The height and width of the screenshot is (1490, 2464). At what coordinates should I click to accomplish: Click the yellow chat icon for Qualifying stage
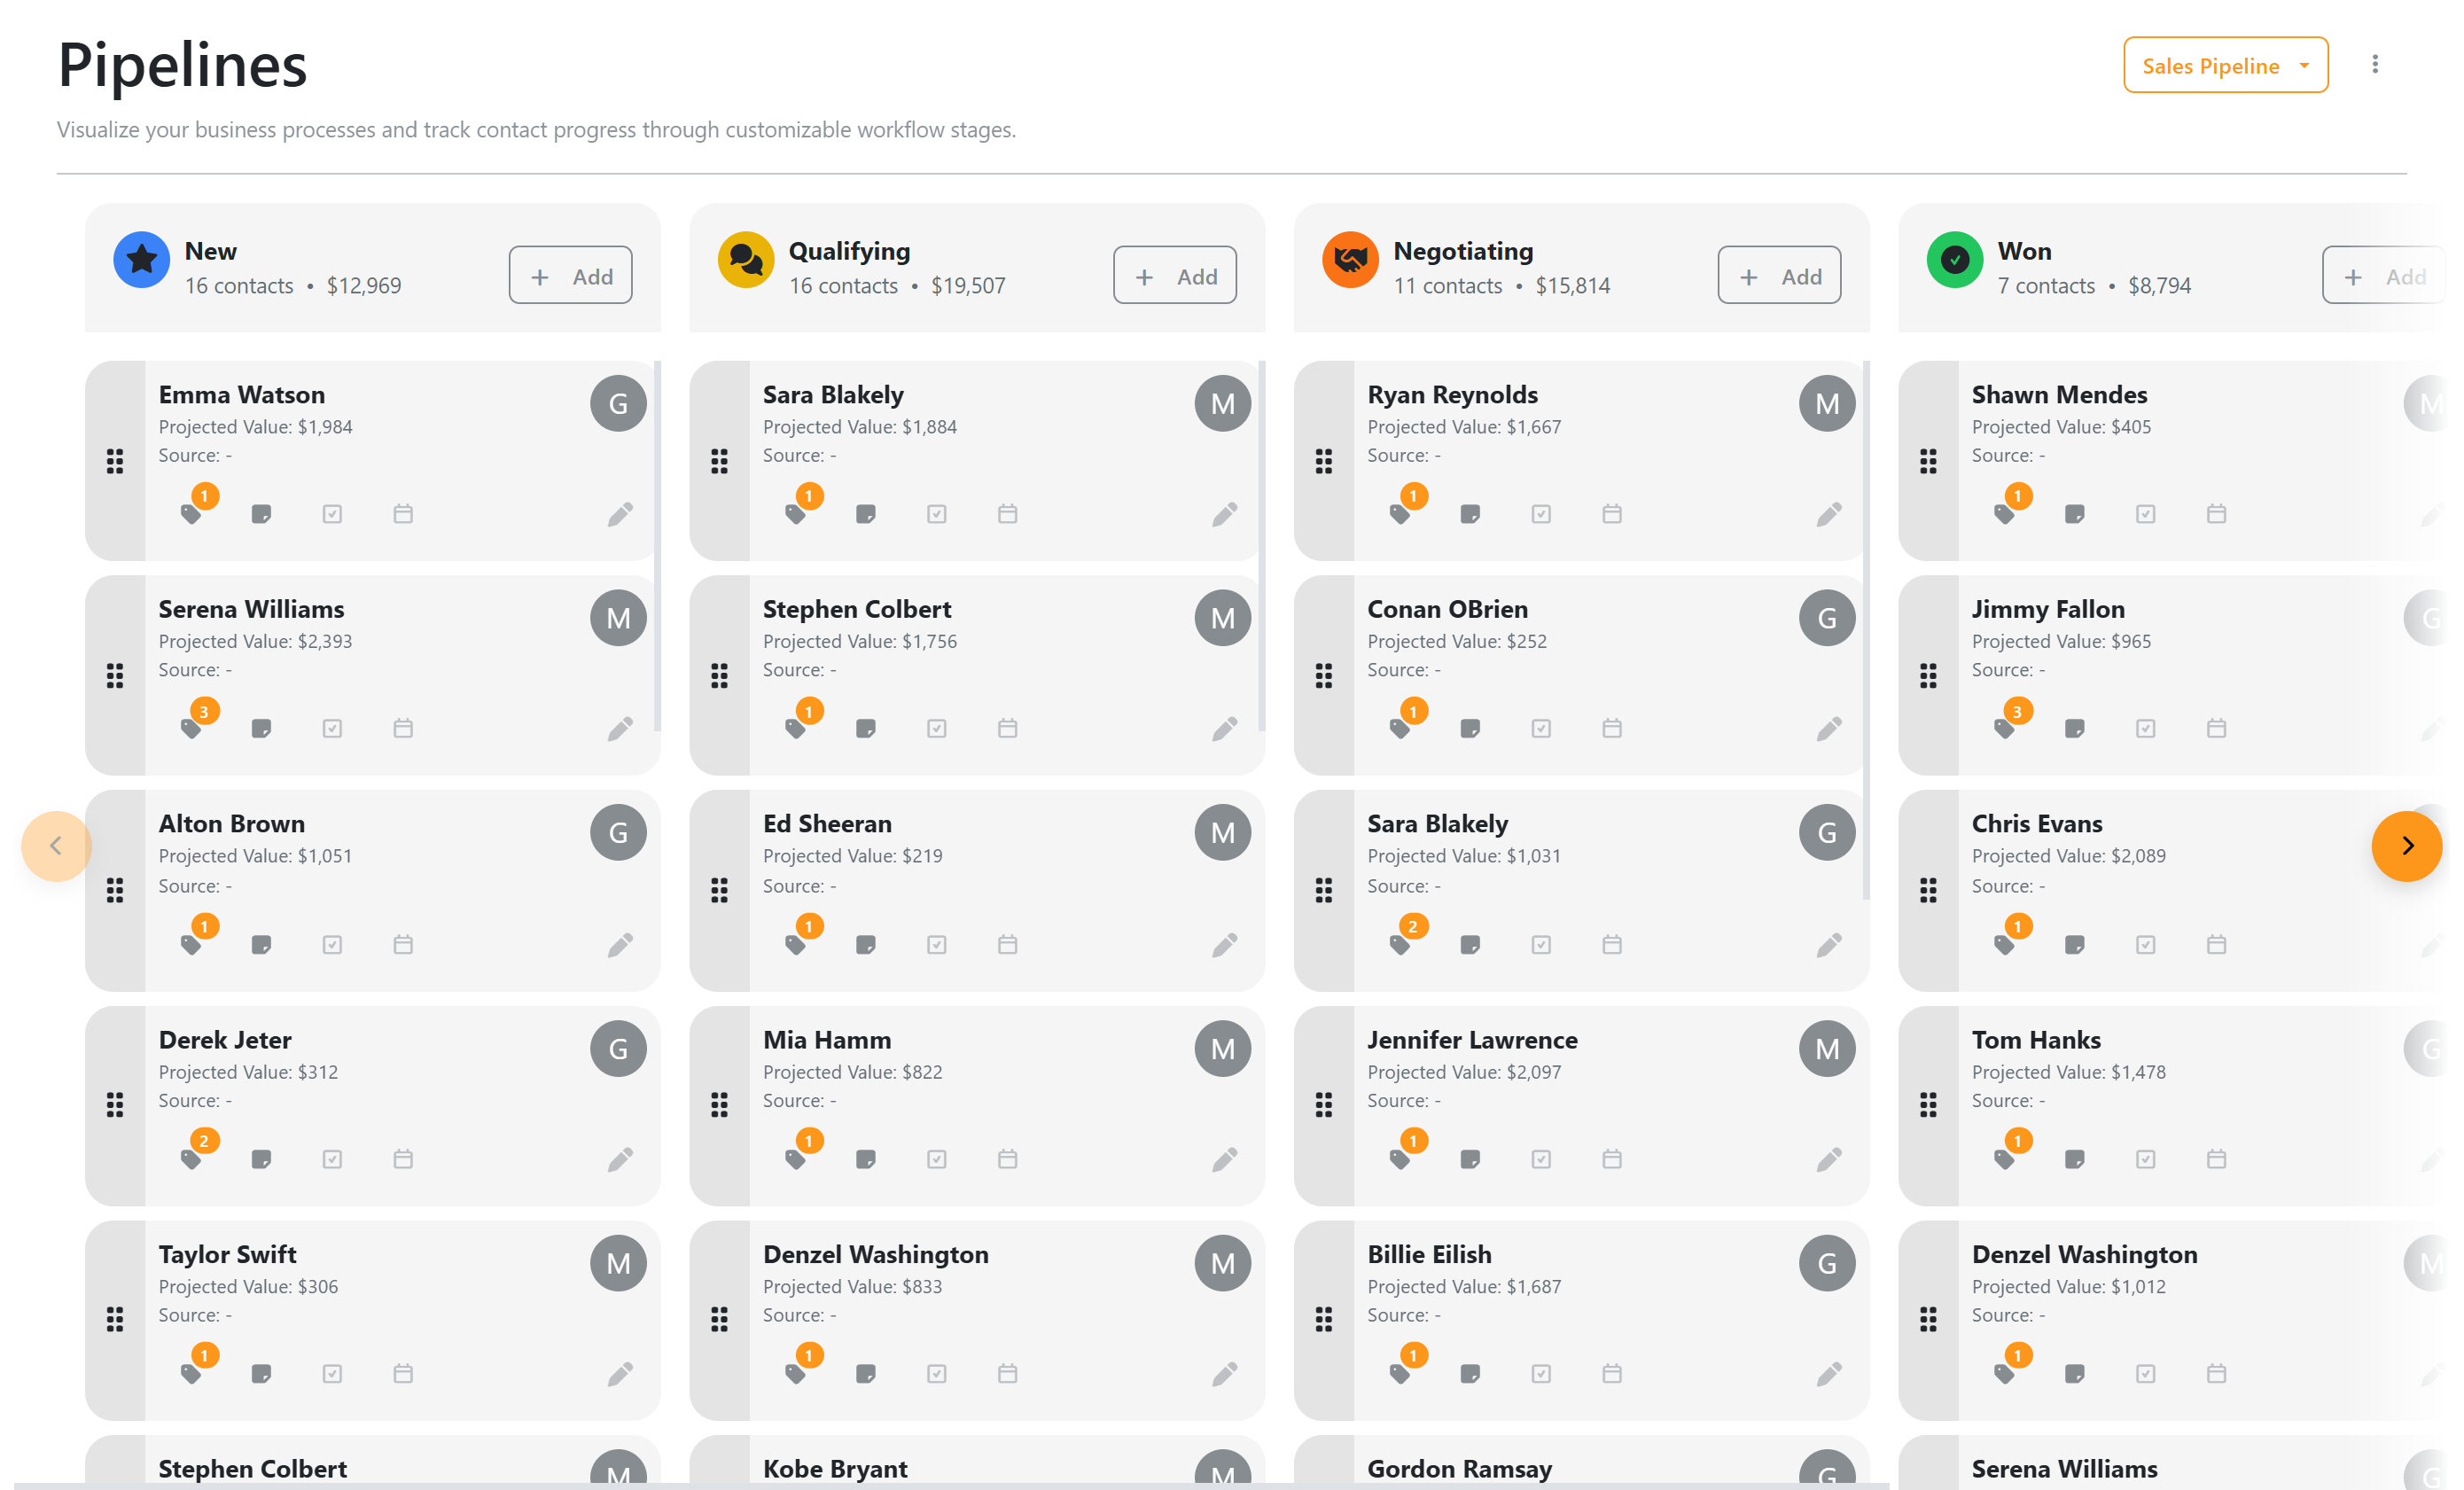[x=746, y=260]
